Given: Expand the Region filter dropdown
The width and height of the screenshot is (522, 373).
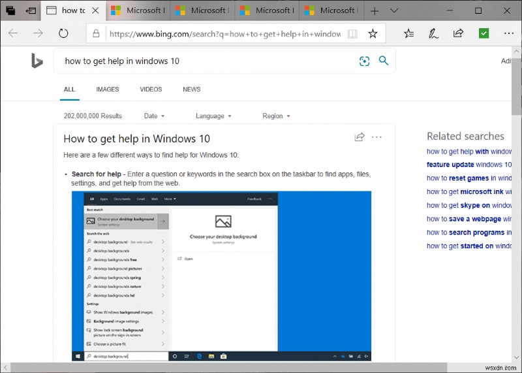Looking at the screenshot, I should (276, 116).
